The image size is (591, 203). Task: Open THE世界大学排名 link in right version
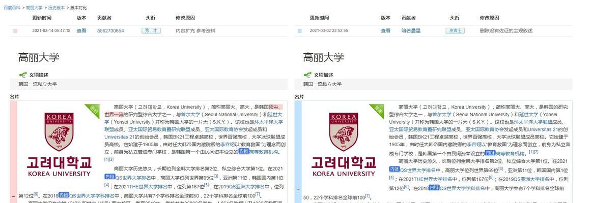point(433,179)
